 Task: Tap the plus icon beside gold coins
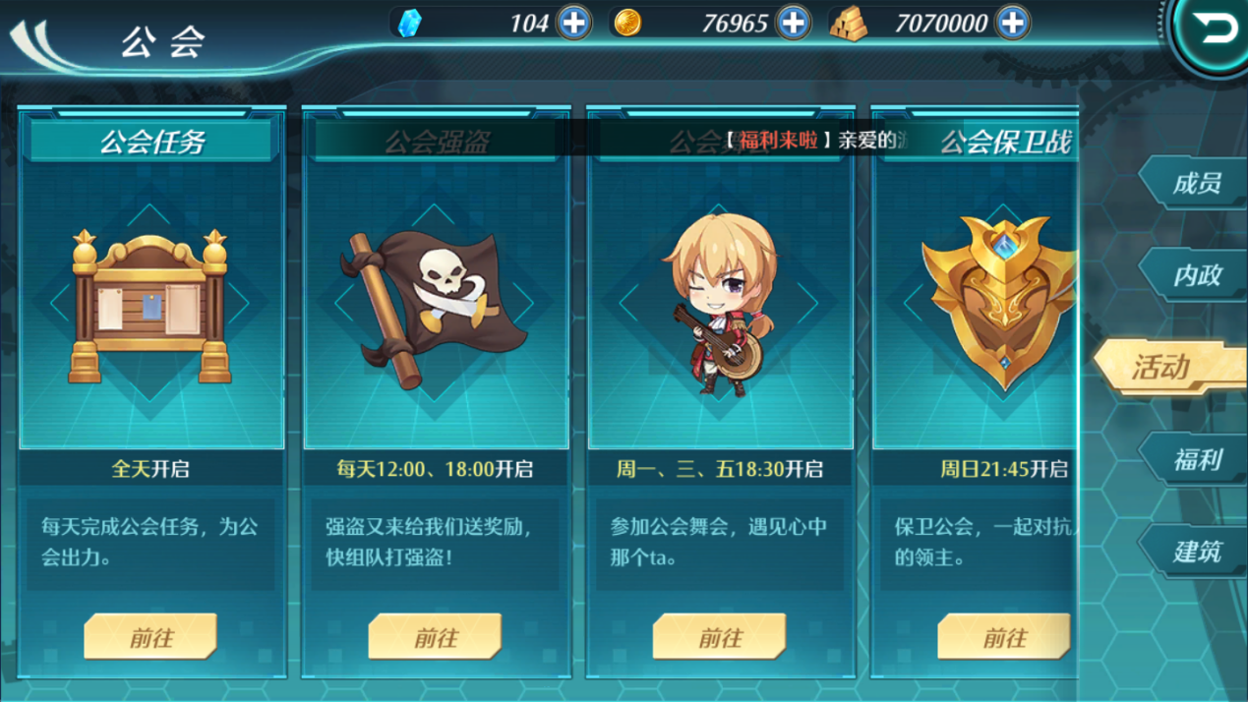coord(793,22)
